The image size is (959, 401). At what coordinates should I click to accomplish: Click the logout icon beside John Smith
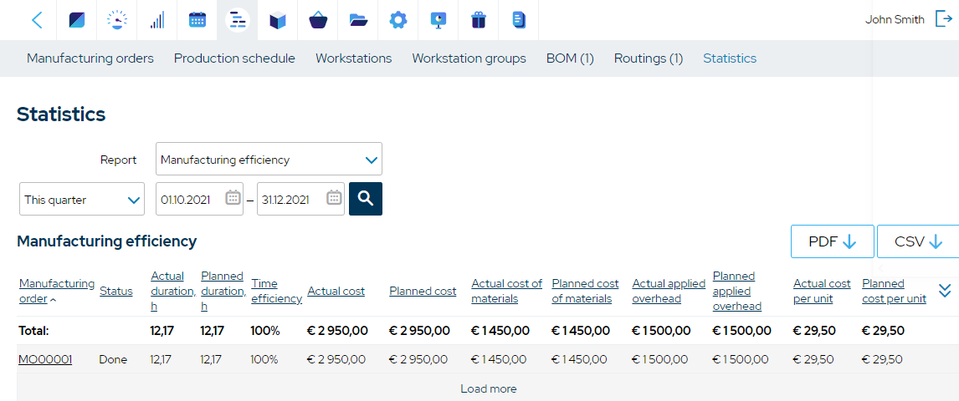pyautogui.click(x=944, y=19)
